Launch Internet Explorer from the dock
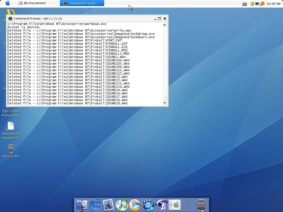 [x=95, y=205]
